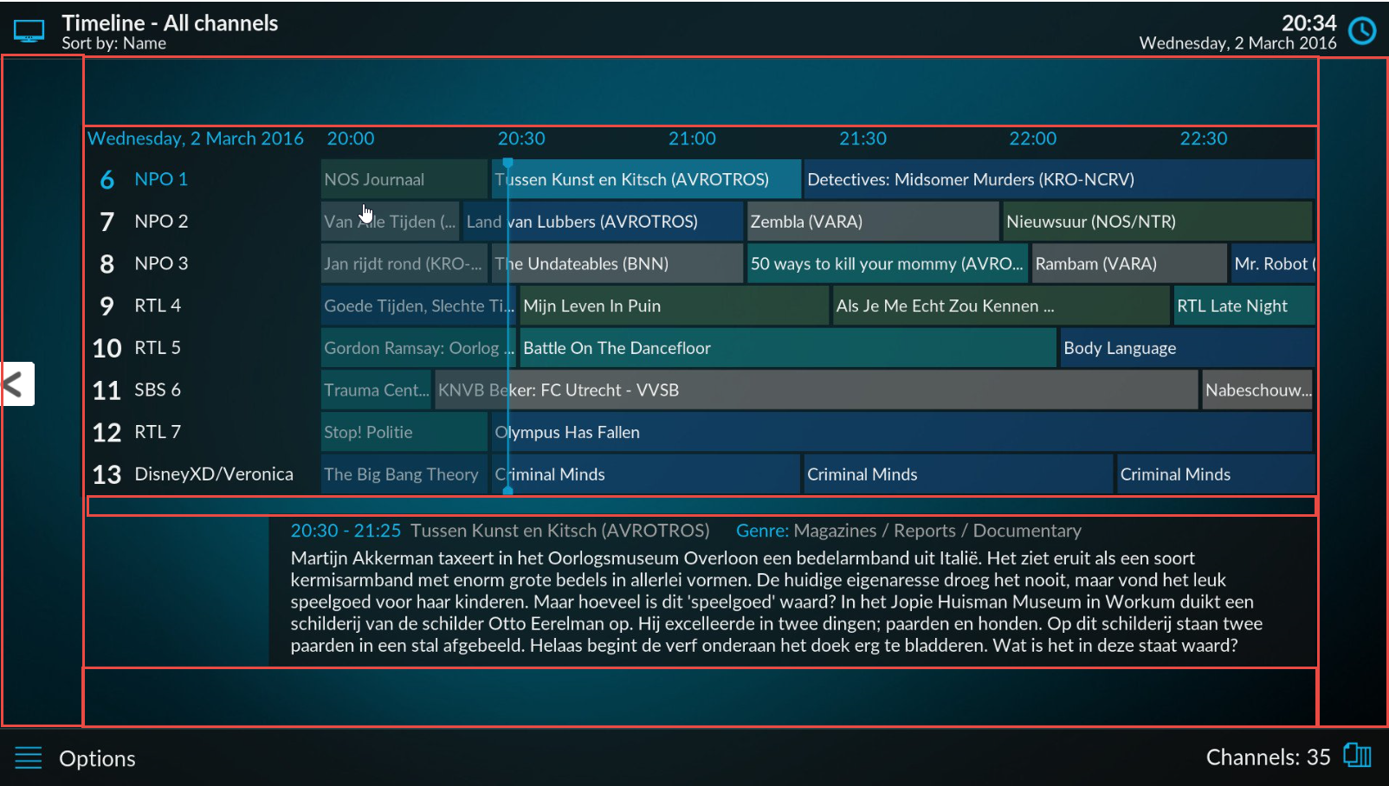The width and height of the screenshot is (1389, 786).
Task: Select The Big Bang Theory programme
Action: tap(404, 474)
